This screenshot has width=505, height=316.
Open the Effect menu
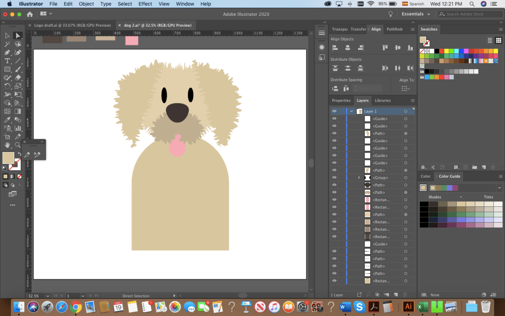145,4
